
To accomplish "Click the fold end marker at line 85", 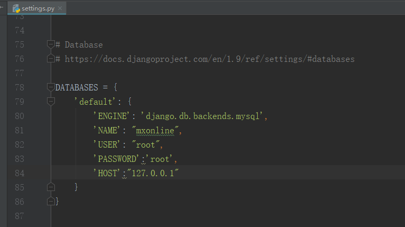I will (x=51, y=187).
